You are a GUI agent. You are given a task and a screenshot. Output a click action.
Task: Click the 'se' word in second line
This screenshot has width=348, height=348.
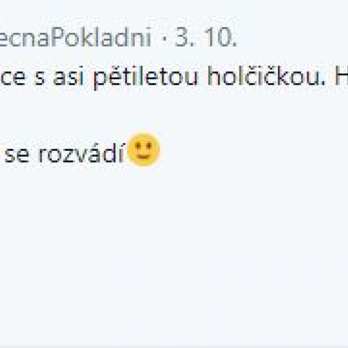(x=17, y=154)
